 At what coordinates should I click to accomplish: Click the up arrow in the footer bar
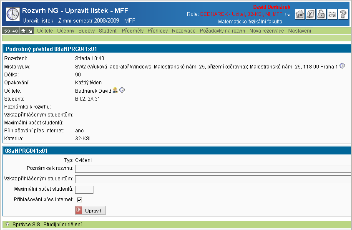pos(7,225)
